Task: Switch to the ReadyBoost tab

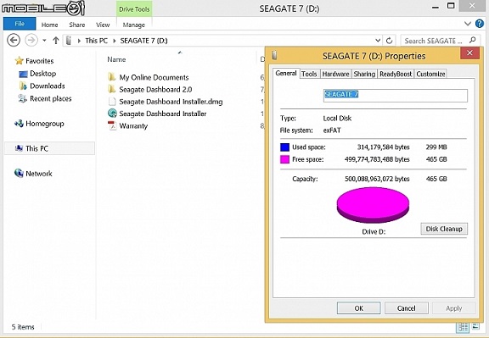Action: 396,74
